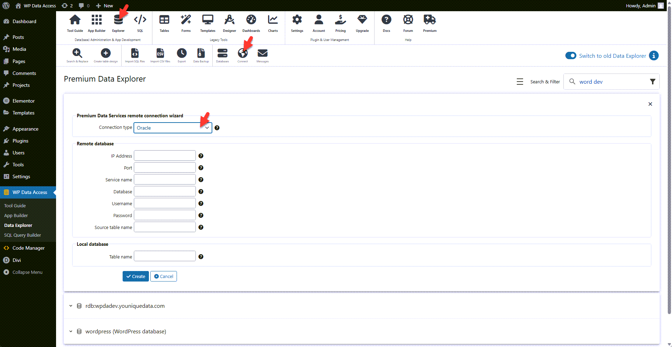
Task: Open the Databases icon
Action: (222, 53)
